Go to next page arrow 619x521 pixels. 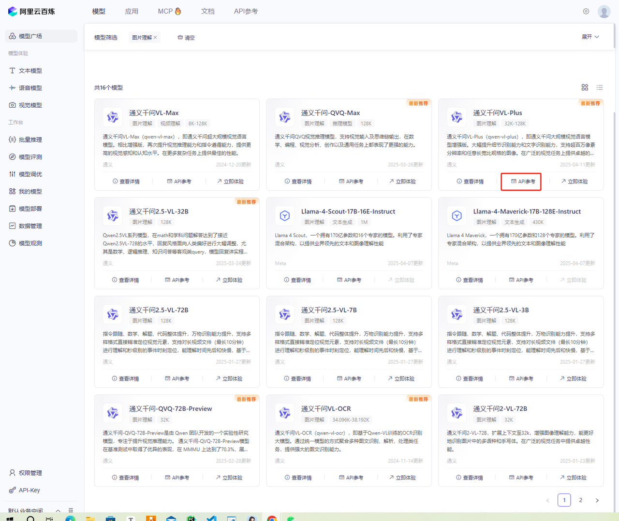597,500
